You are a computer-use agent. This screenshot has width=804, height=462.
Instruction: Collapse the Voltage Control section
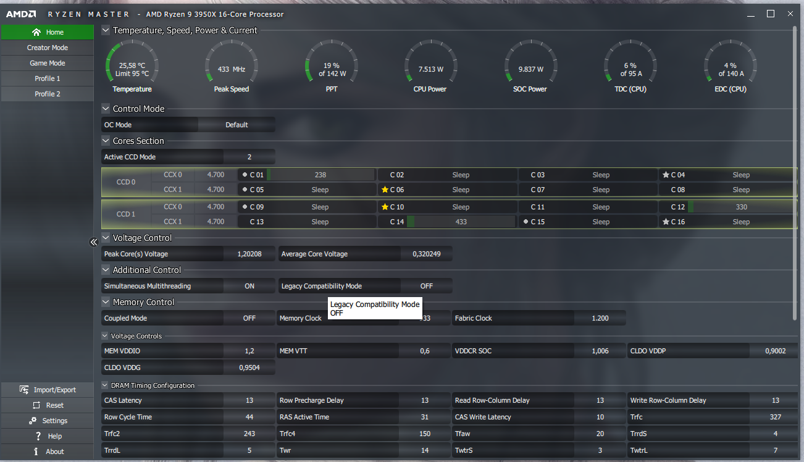[x=106, y=238]
